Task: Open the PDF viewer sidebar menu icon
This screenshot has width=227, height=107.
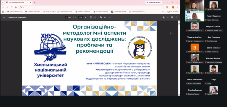Action: [4, 17]
